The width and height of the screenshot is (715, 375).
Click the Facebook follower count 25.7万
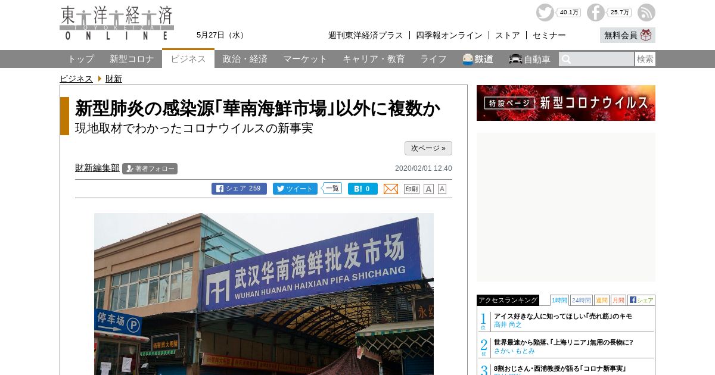[x=620, y=12]
